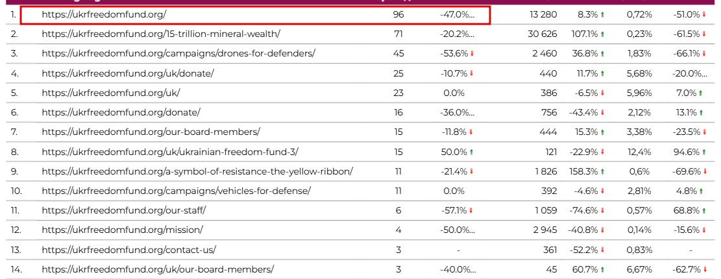Click the red down arrow beside -74.6%
This screenshot has width=721, height=279.
click(602, 211)
